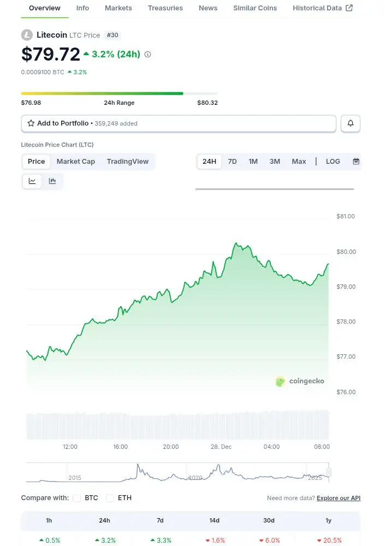Screen dimensions: 385x546
Task: Open the calendar date range picker
Action: (x=356, y=162)
